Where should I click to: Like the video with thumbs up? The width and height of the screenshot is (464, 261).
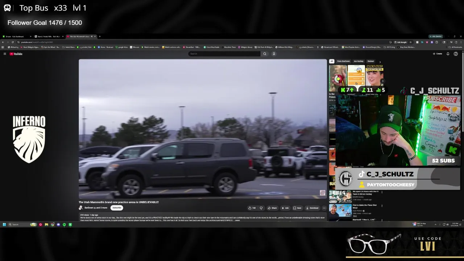[x=252, y=208]
